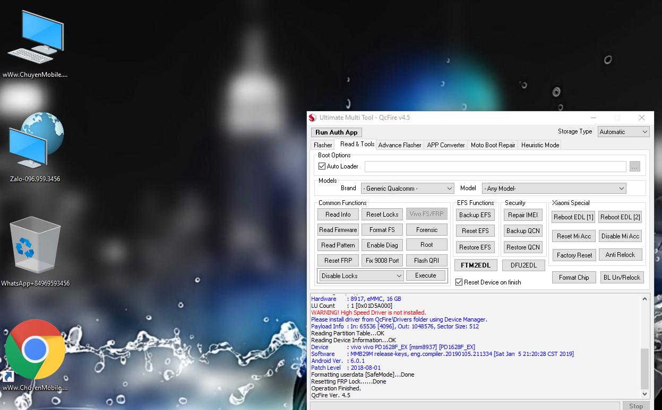662x410 pixels.
Task: Click the Execute button
Action: [426, 275]
